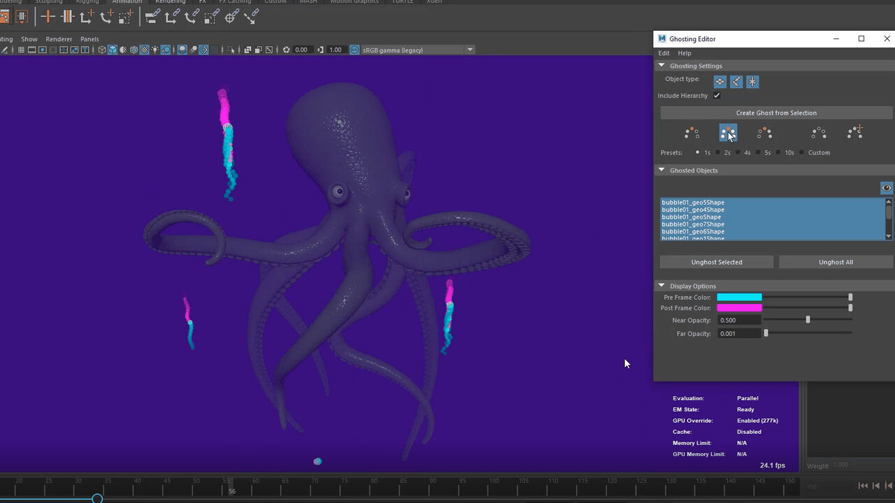Toggle ghost visibility with the eye icon
Screen dimensions: 895x503
[x=886, y=188]
